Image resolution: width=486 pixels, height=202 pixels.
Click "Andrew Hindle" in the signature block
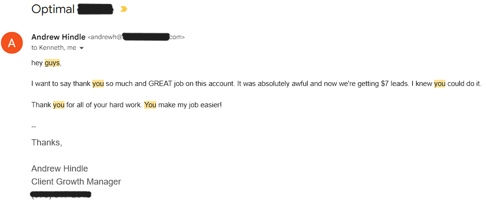coord(60,169)
